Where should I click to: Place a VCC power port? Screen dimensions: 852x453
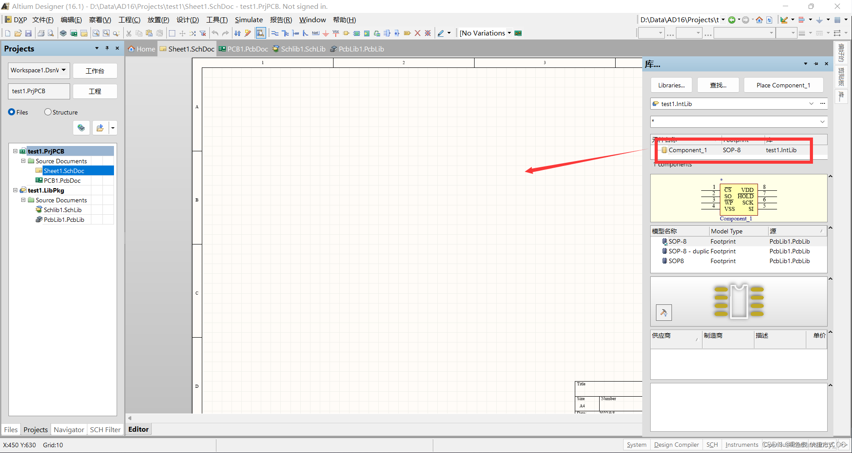(336, 33)
